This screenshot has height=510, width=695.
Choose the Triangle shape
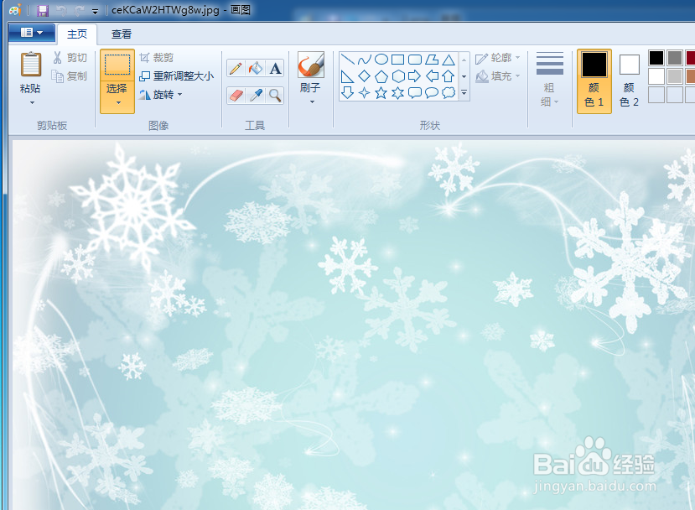449,60
